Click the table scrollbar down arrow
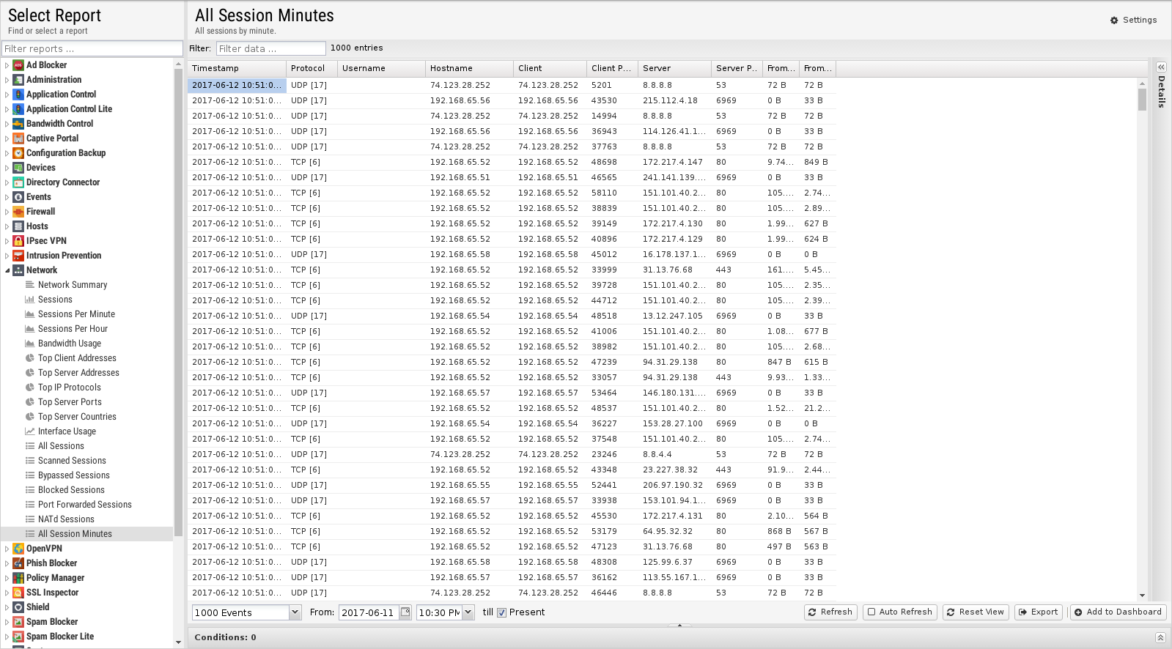The width and height of the screenshot is (1172, 649). [1142, 596]
